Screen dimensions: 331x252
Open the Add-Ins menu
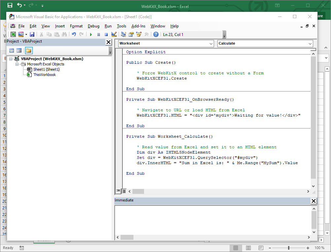138,26
